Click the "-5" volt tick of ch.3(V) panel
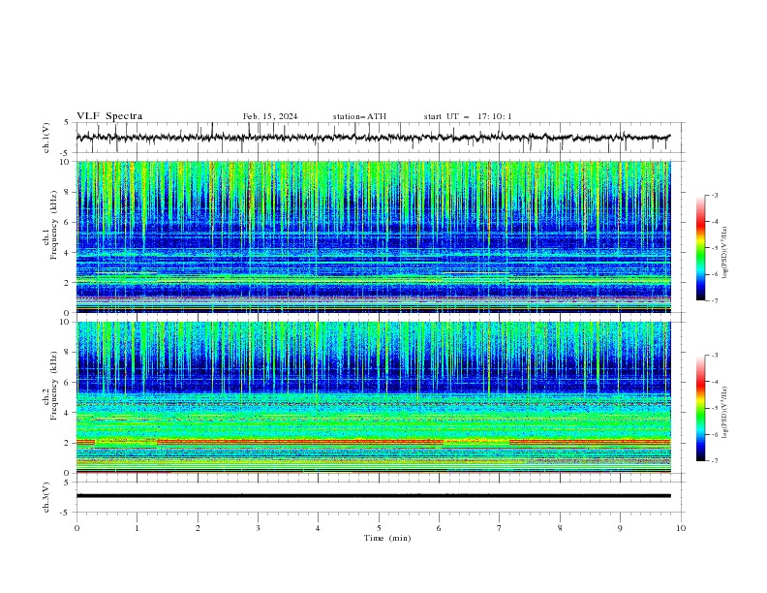 [x=65, y=513]
